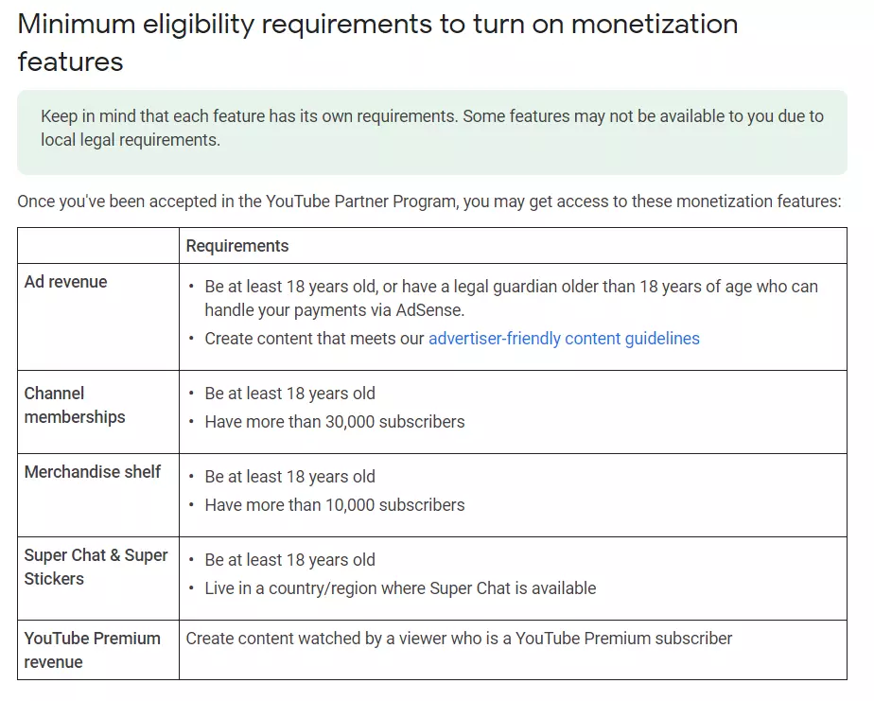Image resolution: width=874 pixels, height=701 pixels.
Task: Click 'Create content that meets our' text
Action: 314,339
